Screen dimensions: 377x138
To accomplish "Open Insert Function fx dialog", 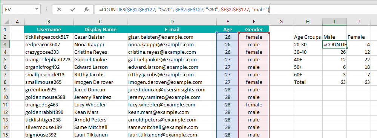I will (87, 10).
